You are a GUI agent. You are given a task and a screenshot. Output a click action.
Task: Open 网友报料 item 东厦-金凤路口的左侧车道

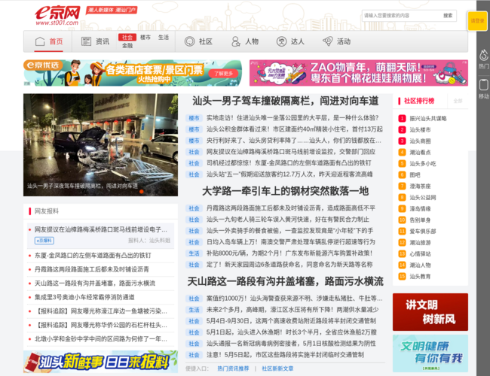click(x=93, y=256)
